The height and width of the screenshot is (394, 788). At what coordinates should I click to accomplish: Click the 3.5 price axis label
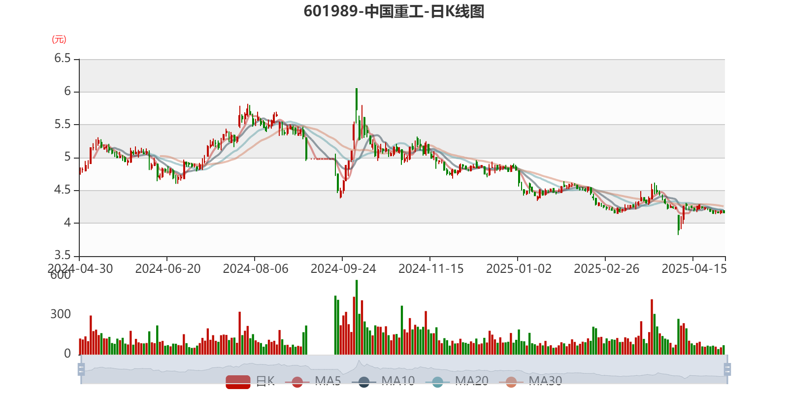point(63,255)
